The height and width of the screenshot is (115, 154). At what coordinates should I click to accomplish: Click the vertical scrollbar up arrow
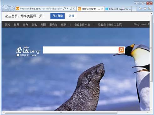151,14
